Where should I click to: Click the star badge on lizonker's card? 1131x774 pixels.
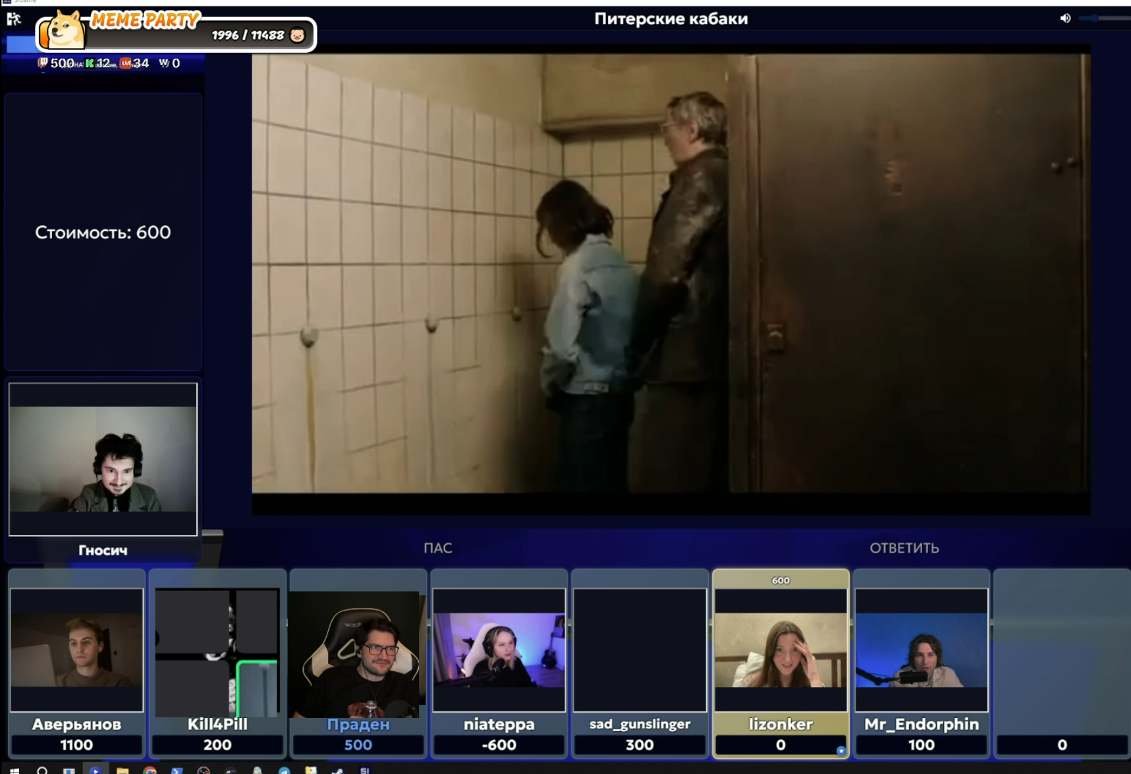click(841, 750)
